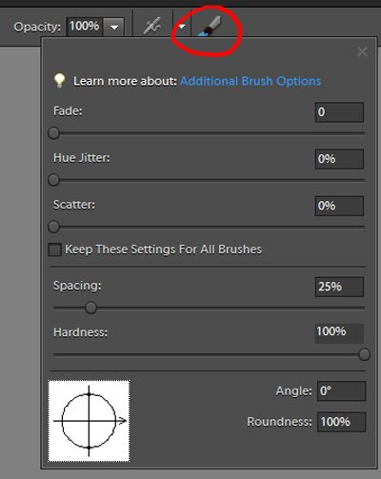
Task: Click the brush angle preview diagram
Action: click(89, 421)
